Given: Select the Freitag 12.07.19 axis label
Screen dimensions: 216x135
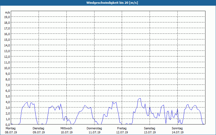Looking at the screenshot, I should click(122, 130).
